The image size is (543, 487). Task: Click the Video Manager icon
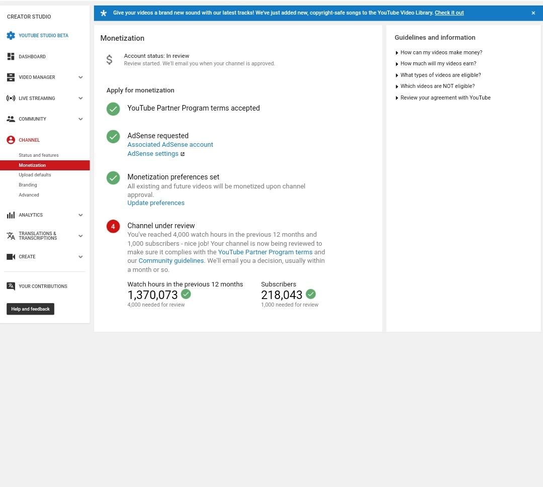click(x=11, y=77)
